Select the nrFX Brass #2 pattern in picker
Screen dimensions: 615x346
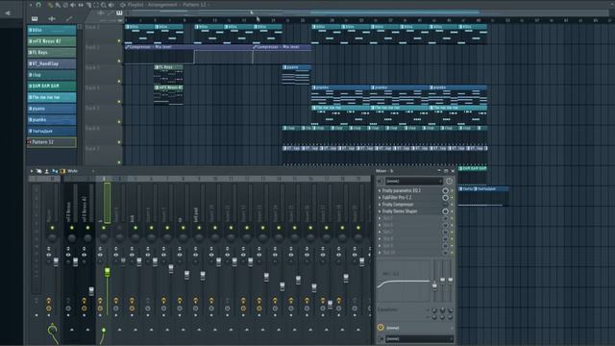[52, 40]
